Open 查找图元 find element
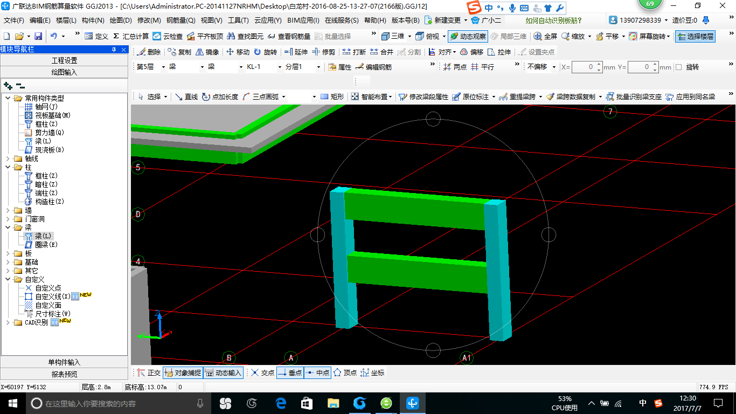736x414 pixels. pyautogui.click(x=245, y=36)
